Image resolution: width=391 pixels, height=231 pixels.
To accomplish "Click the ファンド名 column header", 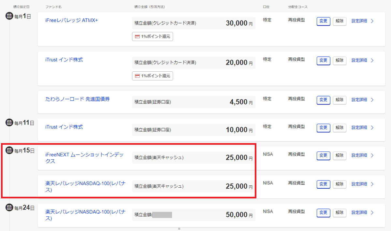I will click(x=53, y=7).
